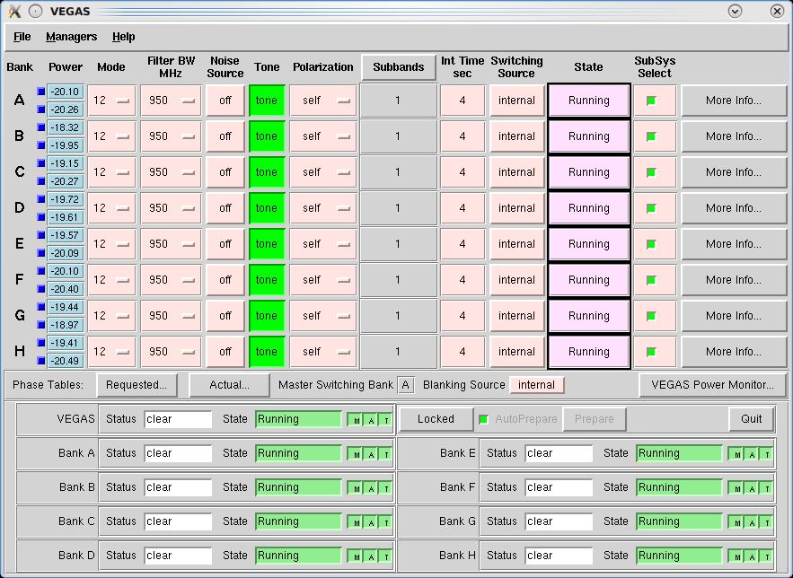793x578 pixels.
Task: Click the bottom blue power indicator of Bank H
Action: (41, 361)
